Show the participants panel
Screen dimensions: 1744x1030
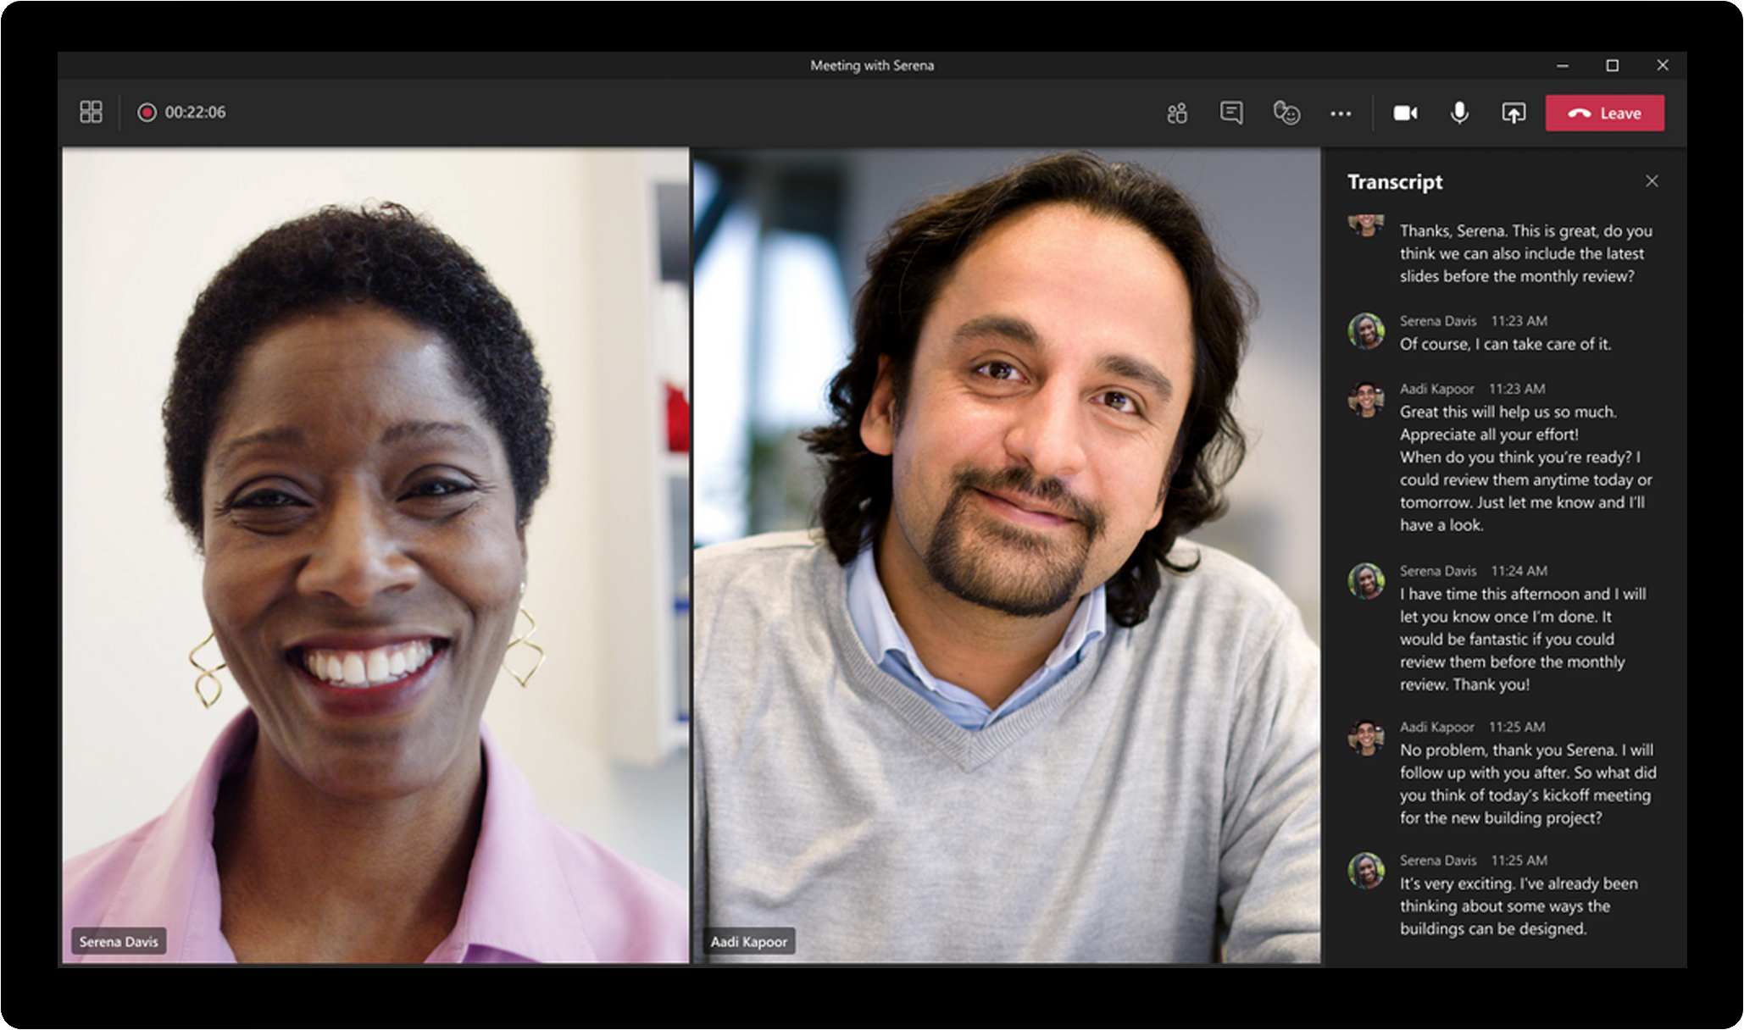tap(1176, 113)
